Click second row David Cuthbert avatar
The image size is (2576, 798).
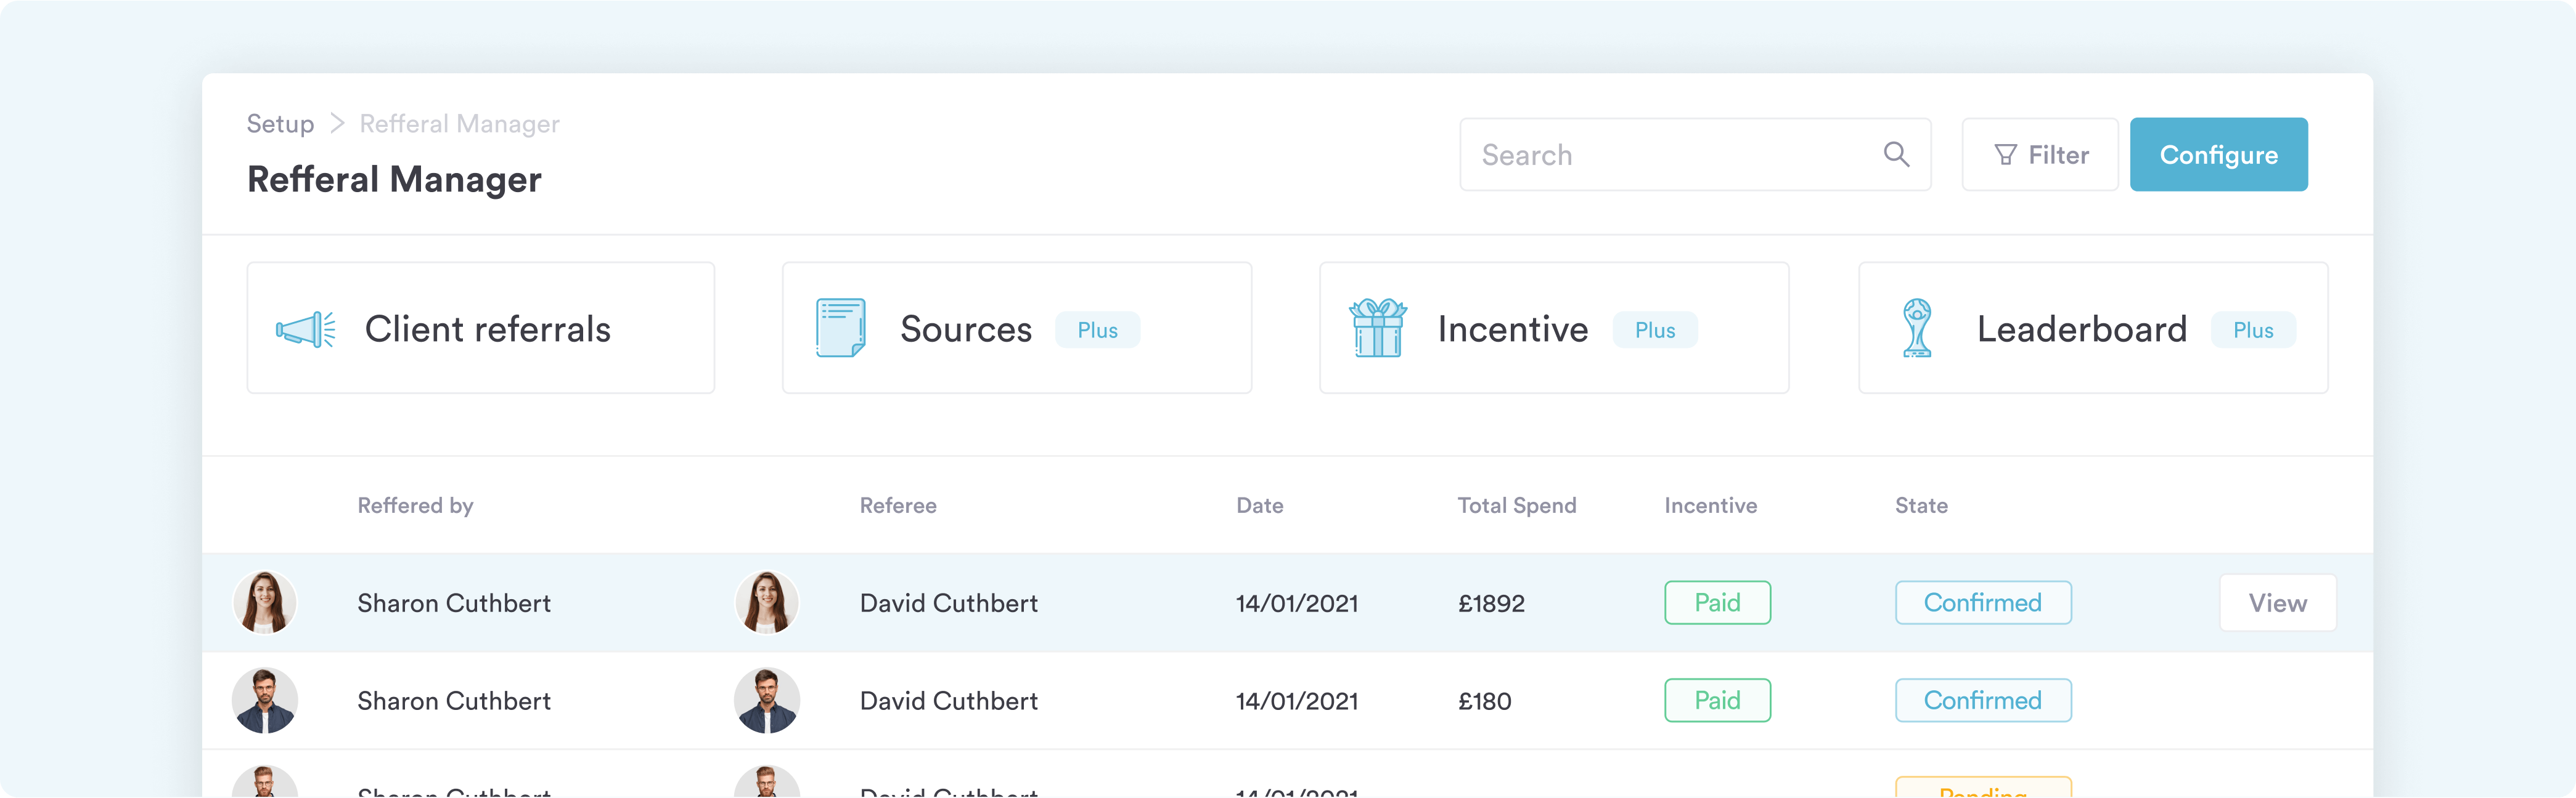[767, 700]
